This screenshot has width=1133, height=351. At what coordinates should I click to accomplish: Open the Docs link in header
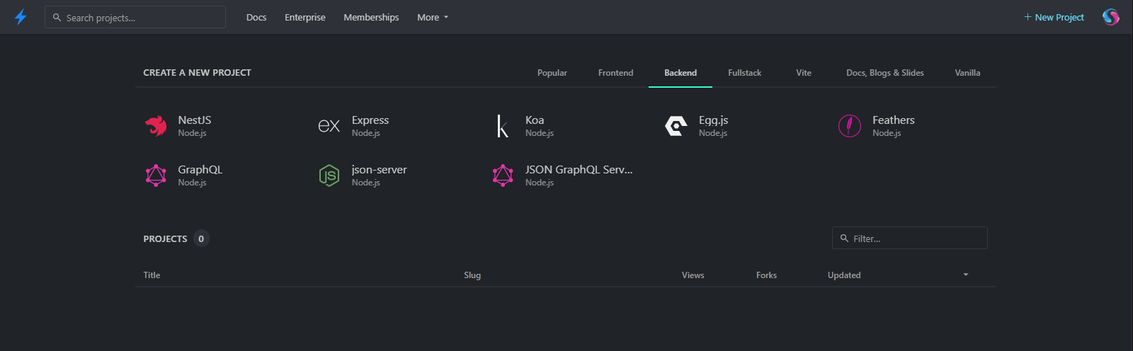coord(256,18)
